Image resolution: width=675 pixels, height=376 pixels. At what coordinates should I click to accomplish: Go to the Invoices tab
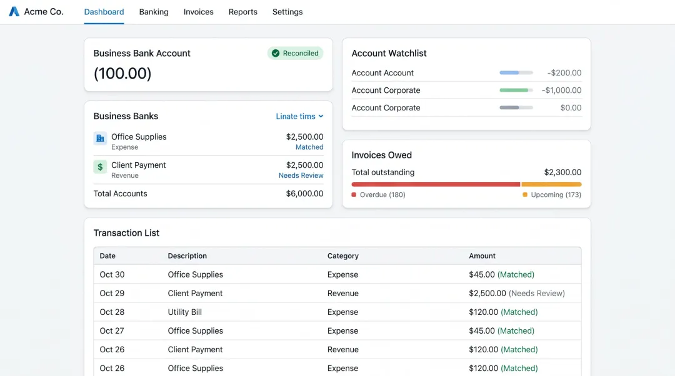click(199, 12)
